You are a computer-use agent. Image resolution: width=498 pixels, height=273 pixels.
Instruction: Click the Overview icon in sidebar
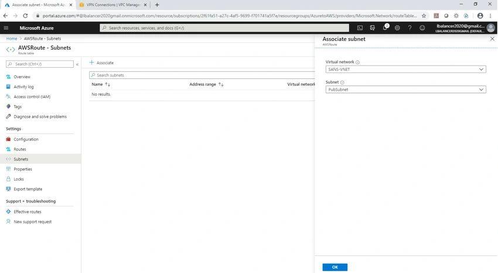[x=9, y=77]
